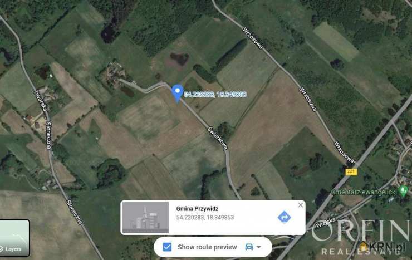Click the Gmina Przywidz place thumbnail
The height and width of the screenshot is (260, 412).
pos(145,218)
